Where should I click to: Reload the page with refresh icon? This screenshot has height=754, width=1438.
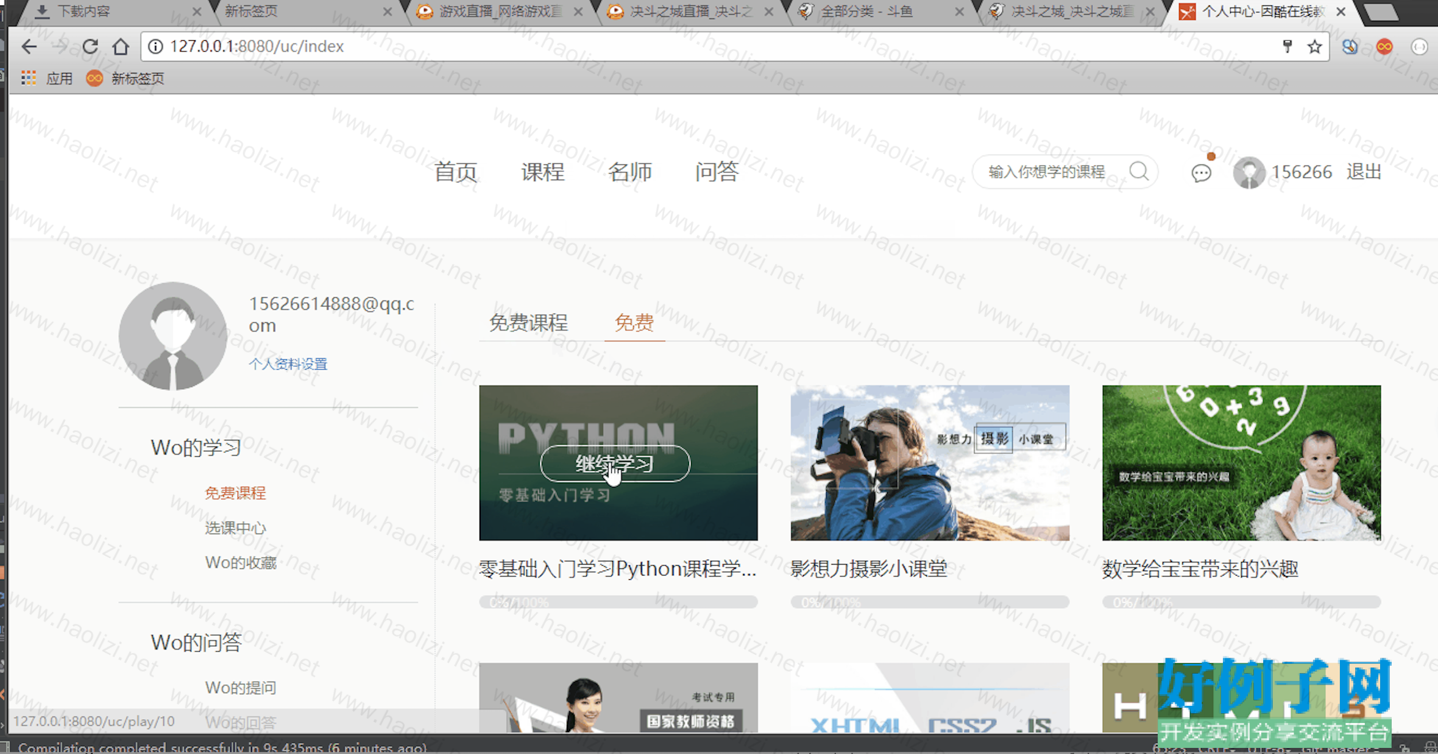(x=90, y=46)
